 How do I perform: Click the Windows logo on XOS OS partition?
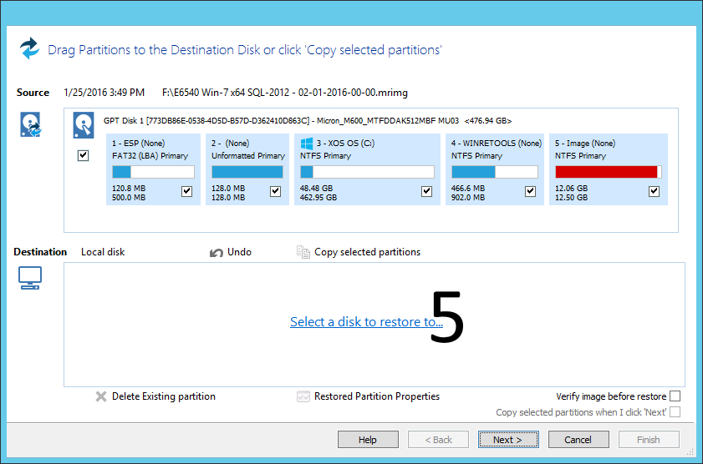point(307,144)
